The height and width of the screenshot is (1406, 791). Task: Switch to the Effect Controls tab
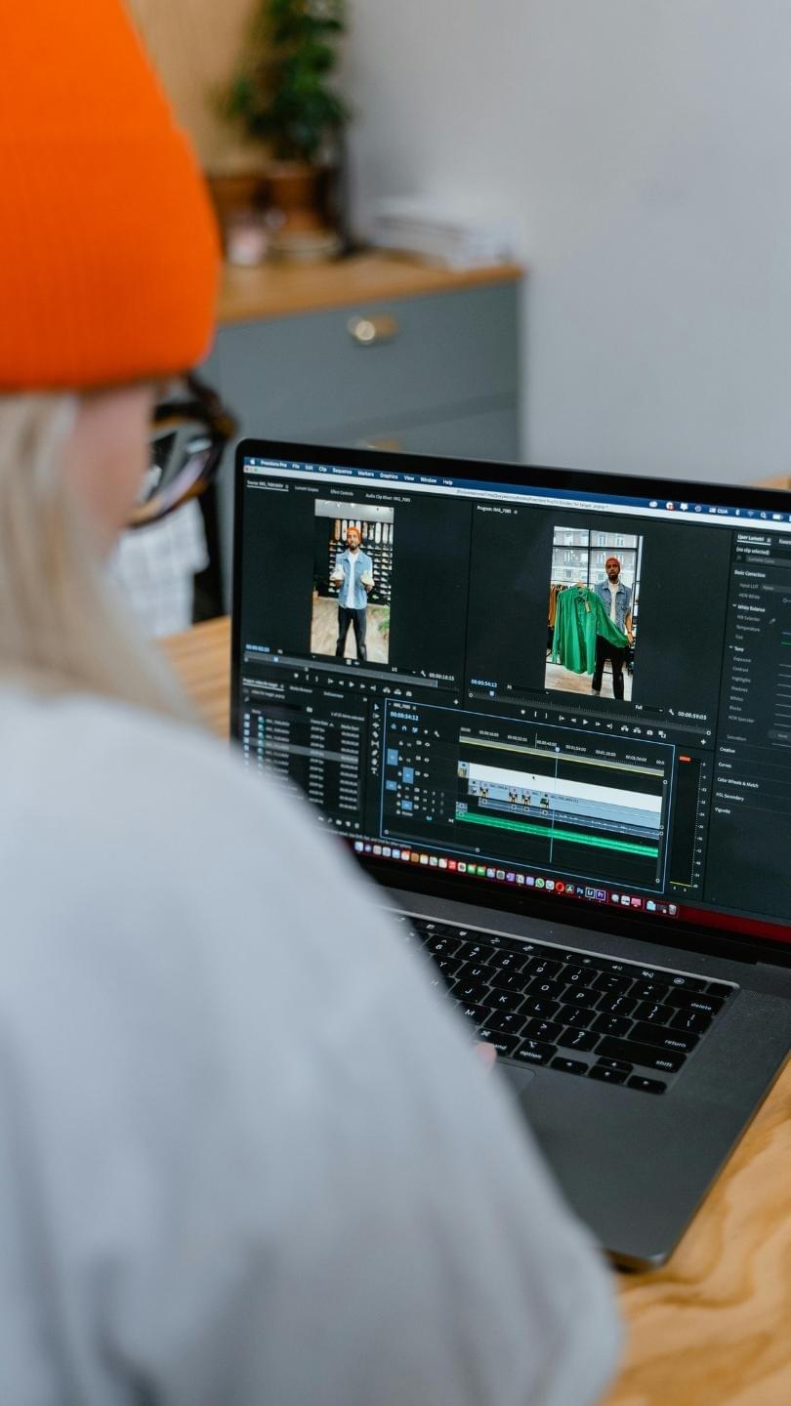341,492
